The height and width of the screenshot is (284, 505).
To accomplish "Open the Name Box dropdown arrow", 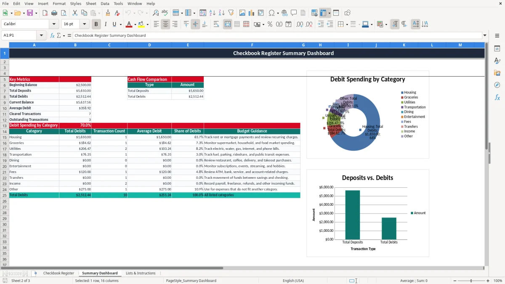I will (41, 35).
